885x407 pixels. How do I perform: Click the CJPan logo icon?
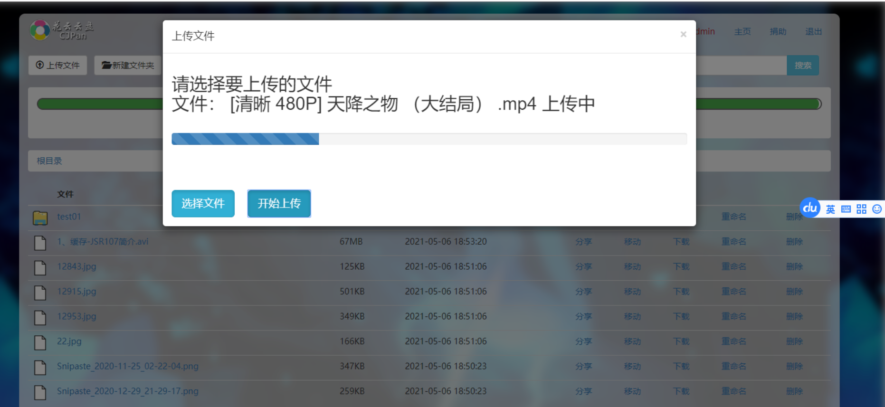[x=40, y=30]
